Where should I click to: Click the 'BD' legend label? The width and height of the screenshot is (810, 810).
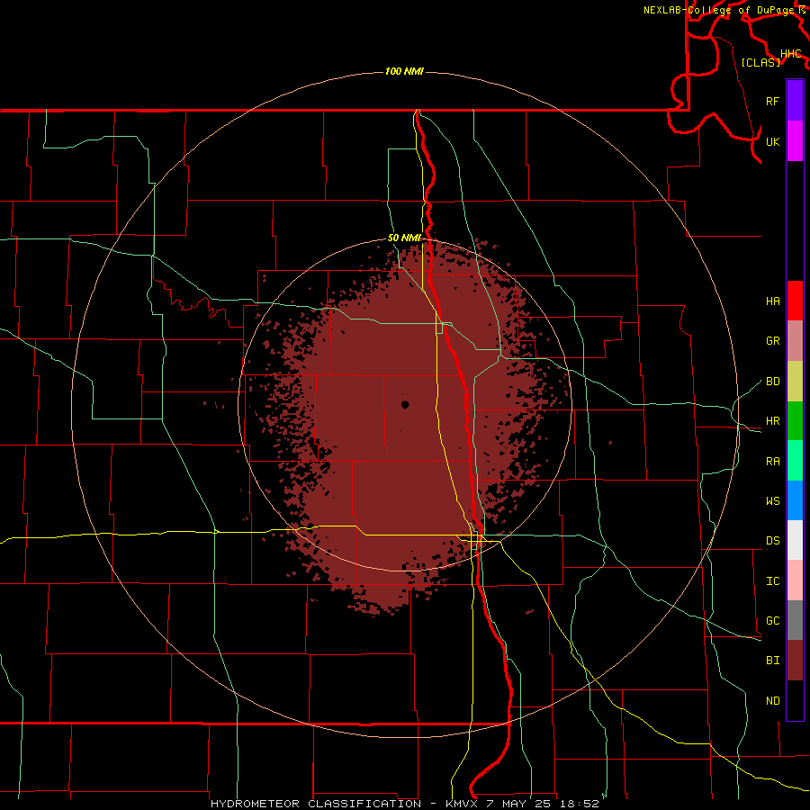point(772,382)
